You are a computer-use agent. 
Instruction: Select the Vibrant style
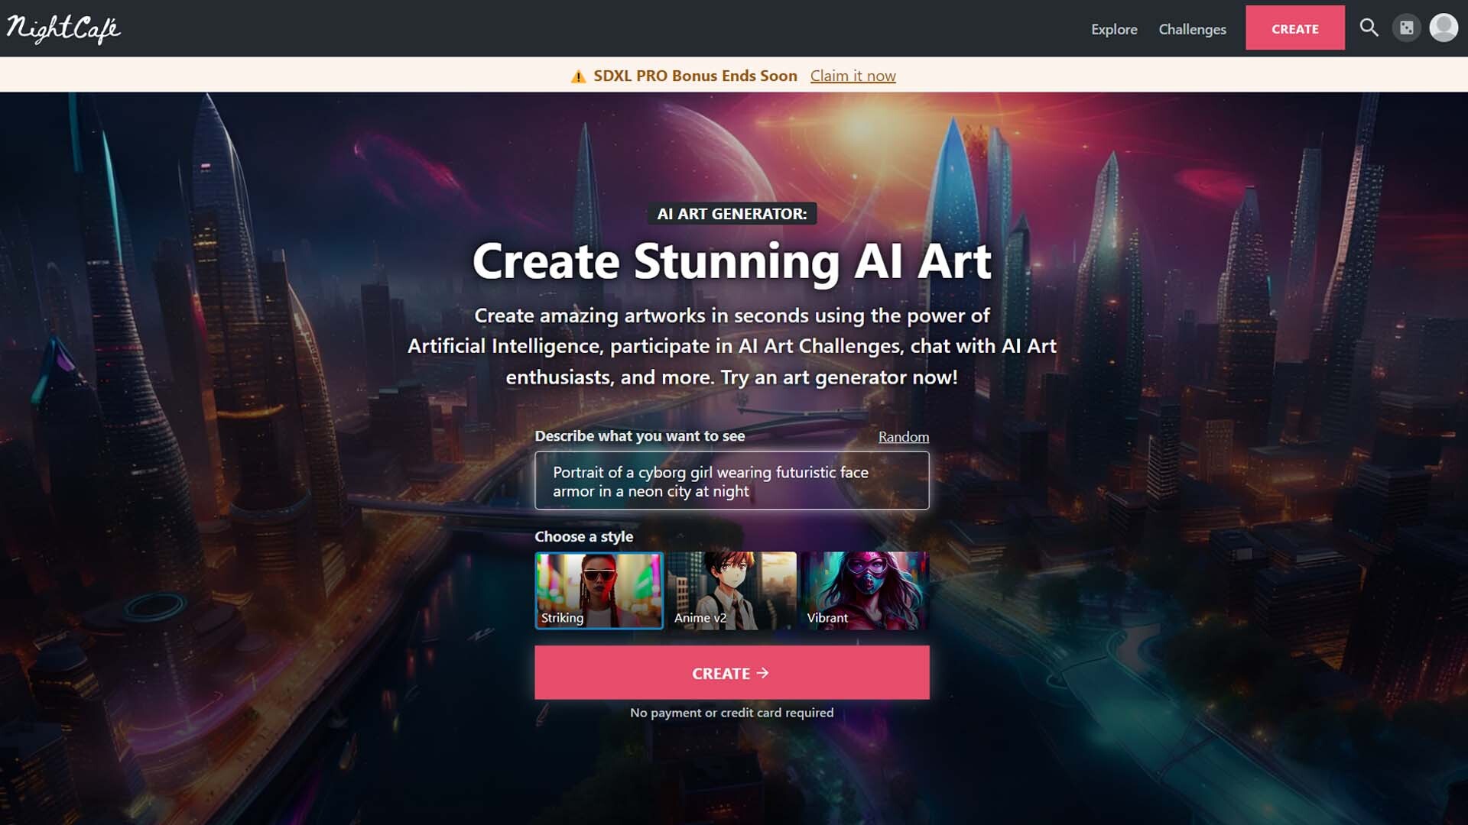(866, 590)
